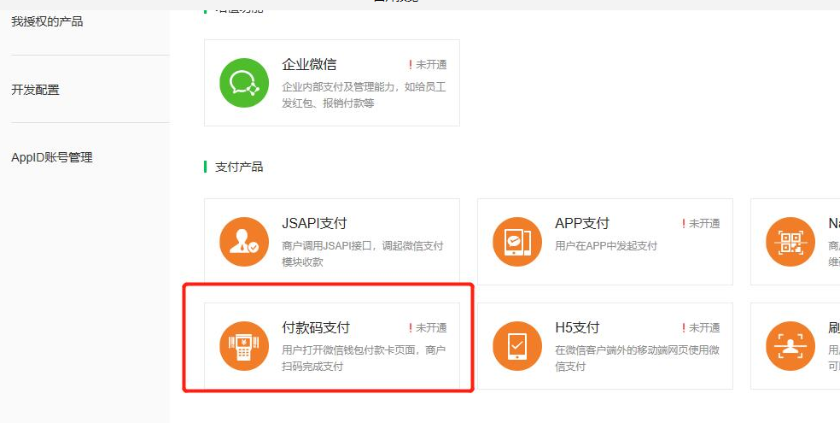The height and width of the screenshot is (423, 840).
Task: Click description 用户在APP中发起支付
Action: point(606,246)
